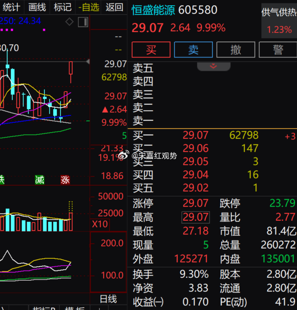
Task: Click 涨停 limit-up price 29.07
Action: [196, 203]
